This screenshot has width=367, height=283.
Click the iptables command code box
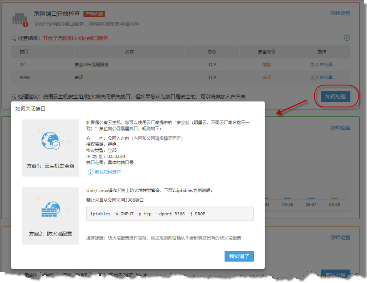[x=170, y=213]
